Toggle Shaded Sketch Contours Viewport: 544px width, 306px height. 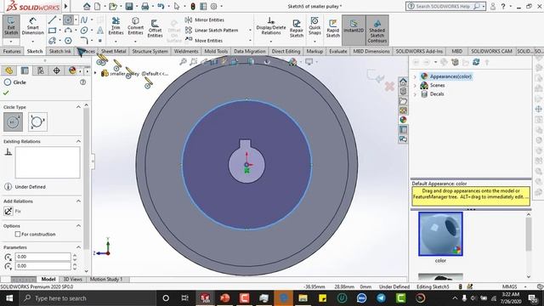click(377, 31)
